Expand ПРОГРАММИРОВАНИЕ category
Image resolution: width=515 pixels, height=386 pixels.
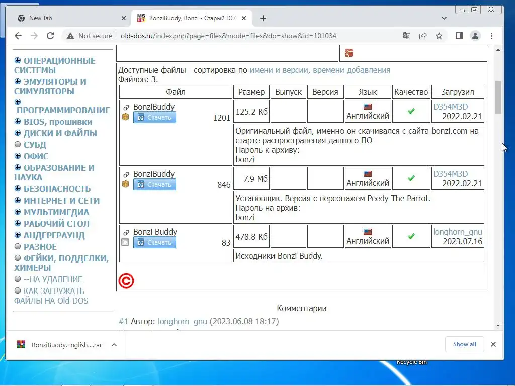pyautogui.click(x=18, y=102)
